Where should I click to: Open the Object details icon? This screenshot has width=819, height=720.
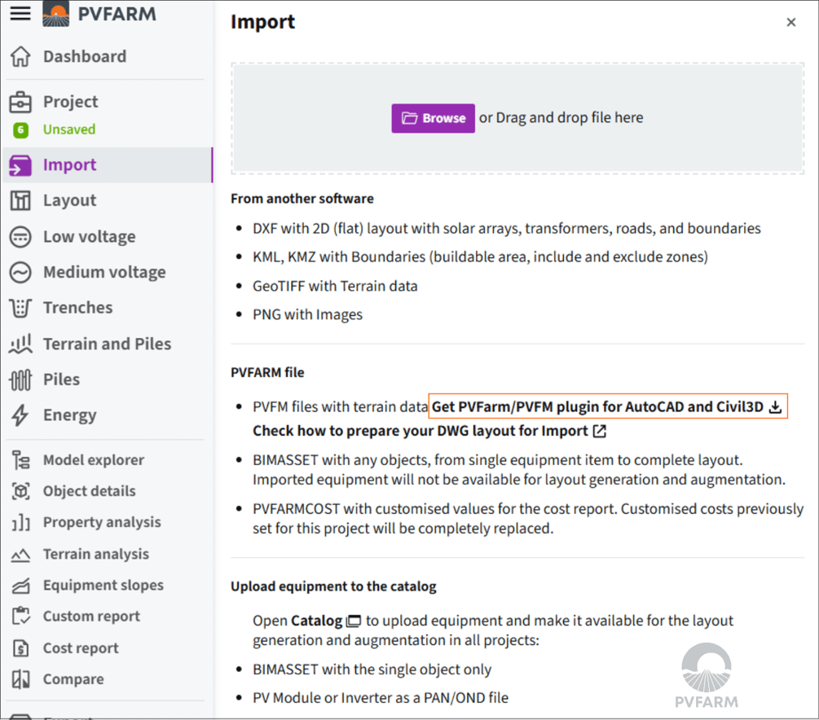click(20, 491)
